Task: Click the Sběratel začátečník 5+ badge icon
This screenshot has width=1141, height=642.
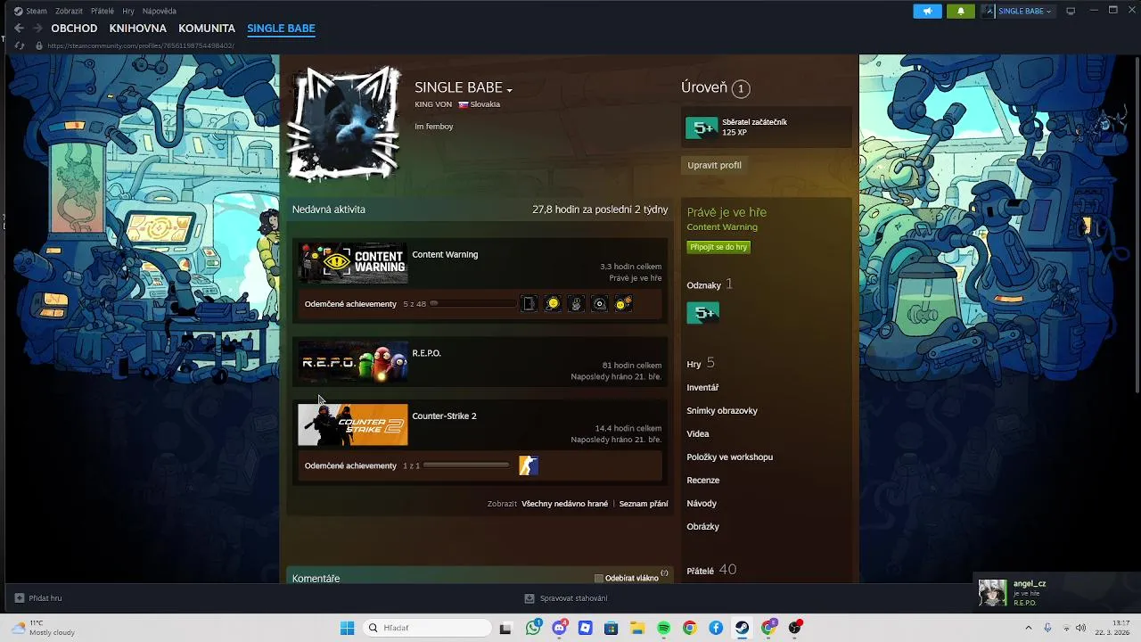Action: coord(702,128)
